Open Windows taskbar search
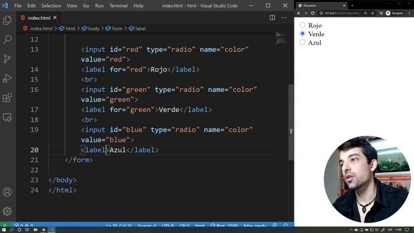Screen dimensions: 414x233 coord(12,230)
